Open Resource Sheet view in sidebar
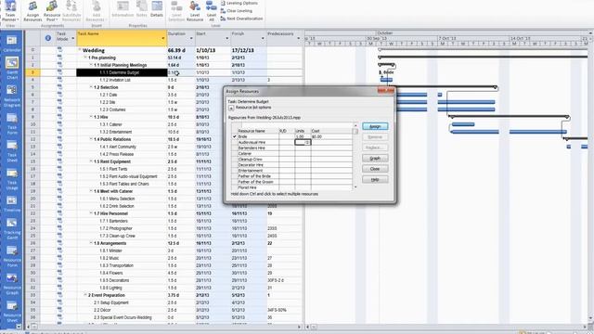 tap(12, 312)
